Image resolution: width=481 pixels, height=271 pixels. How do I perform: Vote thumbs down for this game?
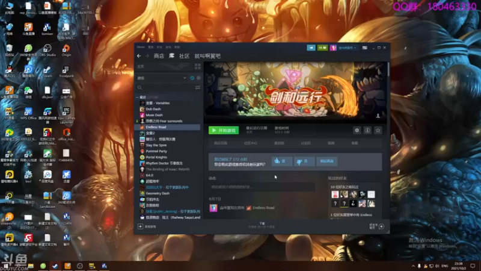(304, 161)
